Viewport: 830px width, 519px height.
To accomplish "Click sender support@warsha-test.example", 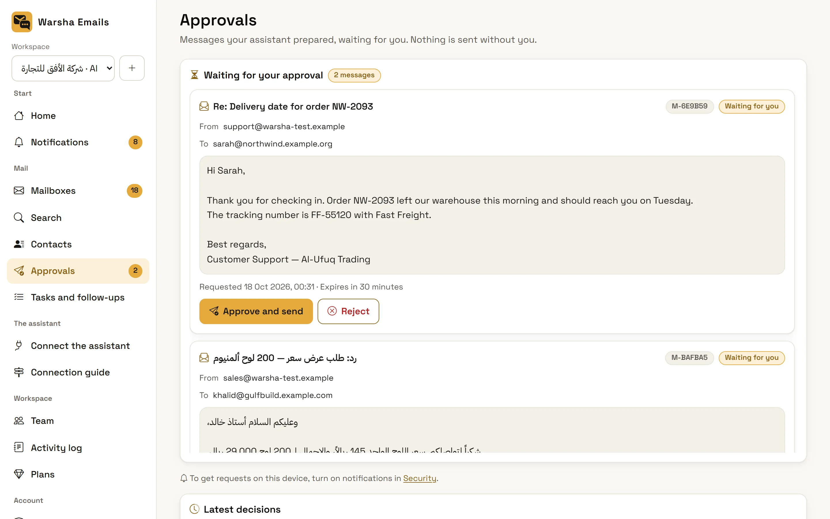I will pos(284,127).
